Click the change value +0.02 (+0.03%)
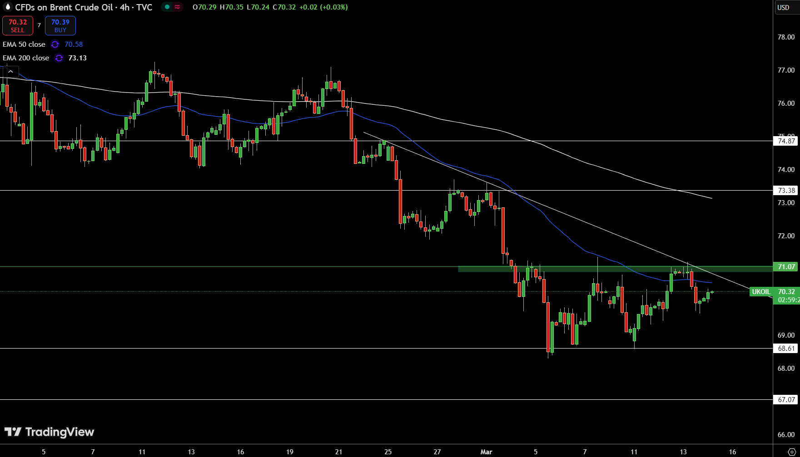 pos(323,7)
